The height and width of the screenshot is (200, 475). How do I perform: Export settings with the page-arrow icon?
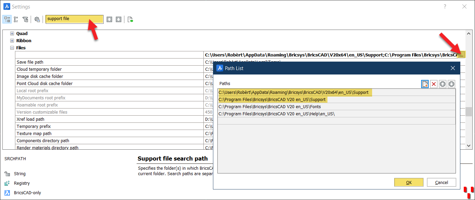(130, 19)
